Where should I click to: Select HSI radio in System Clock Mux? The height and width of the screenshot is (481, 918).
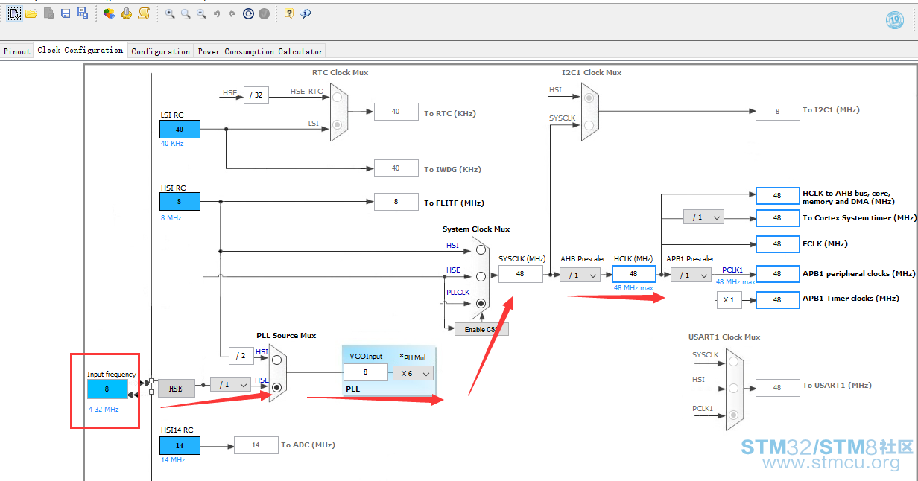click(481, 249)
